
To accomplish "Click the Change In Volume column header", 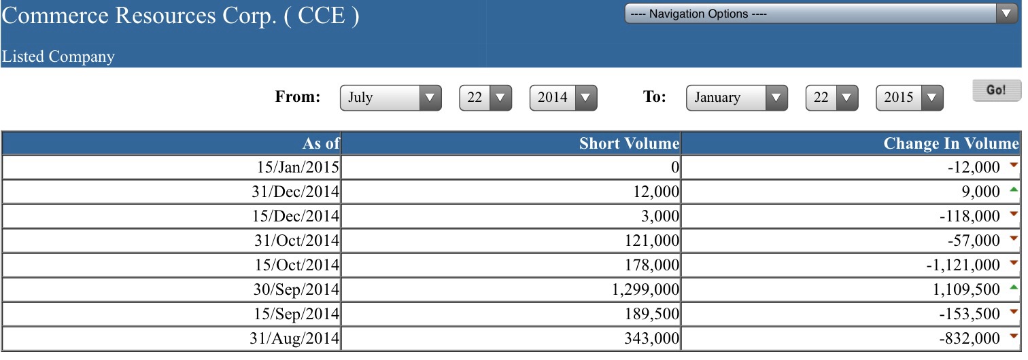I will click(950, 143).
